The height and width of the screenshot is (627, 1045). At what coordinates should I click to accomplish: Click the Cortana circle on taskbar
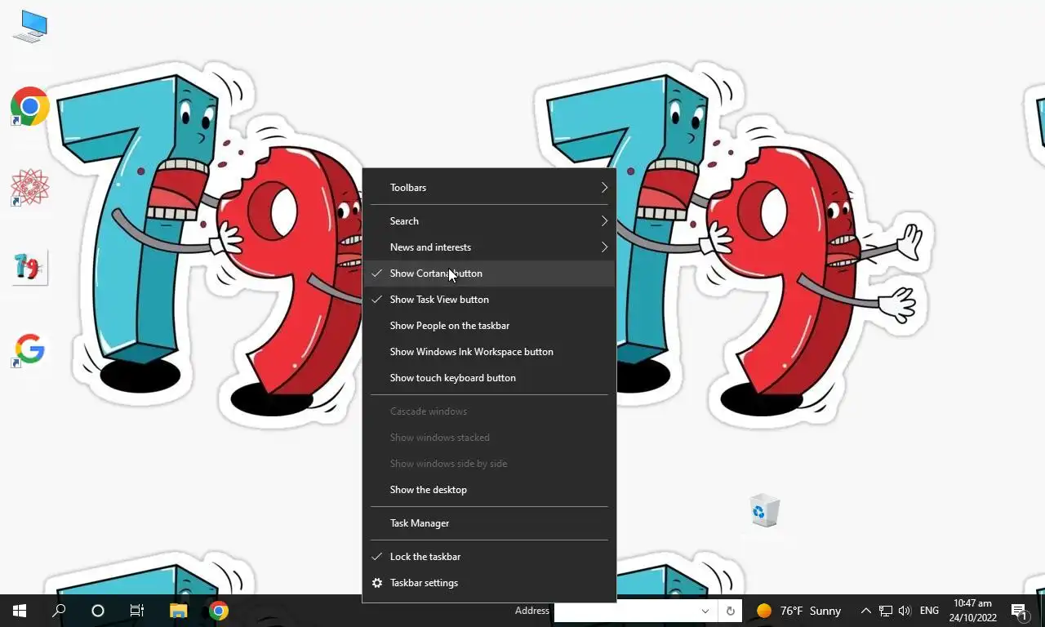(x=98, y=611)
